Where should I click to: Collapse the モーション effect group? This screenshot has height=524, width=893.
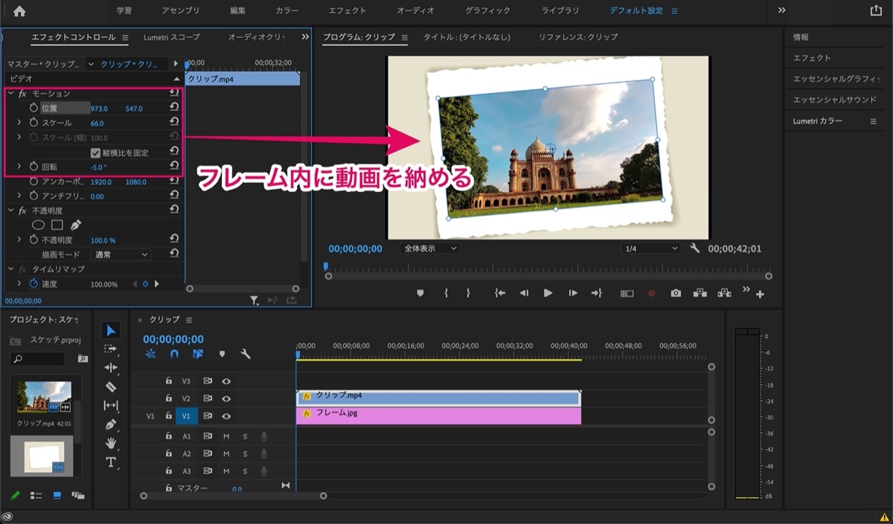[10, 94]
